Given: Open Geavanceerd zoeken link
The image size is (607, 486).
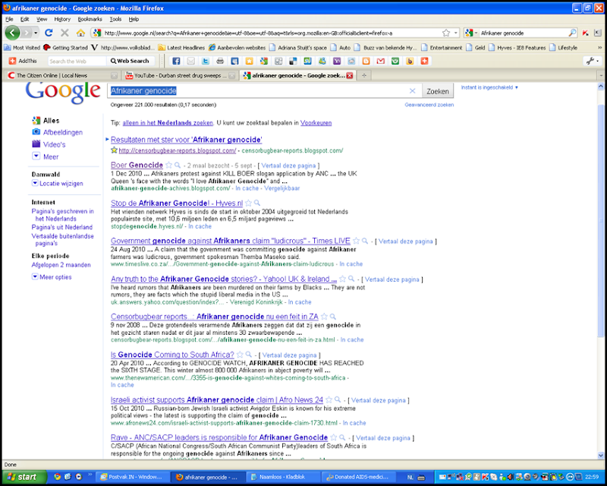Looking at the screenshot, I should (x=429, y=105).
